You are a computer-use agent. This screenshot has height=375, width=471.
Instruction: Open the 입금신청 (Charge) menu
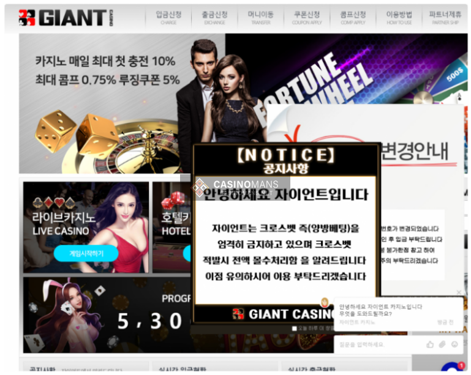(x=168, y=18)
